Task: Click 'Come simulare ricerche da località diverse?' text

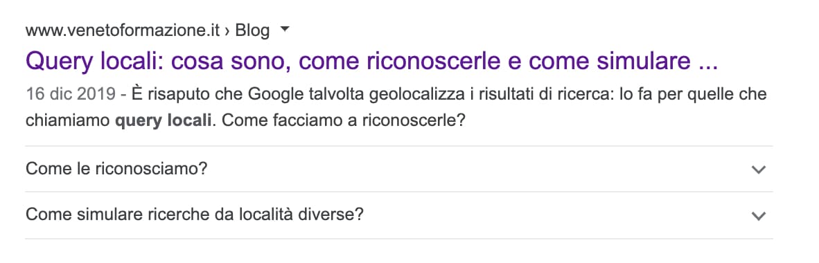Action: (x=194, y=215)
